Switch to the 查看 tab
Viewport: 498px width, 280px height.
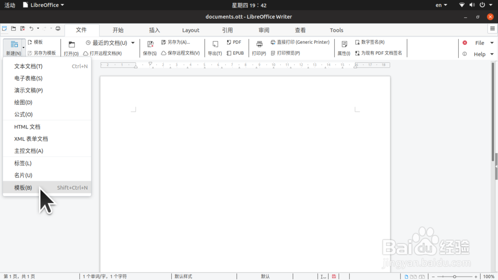300,30
